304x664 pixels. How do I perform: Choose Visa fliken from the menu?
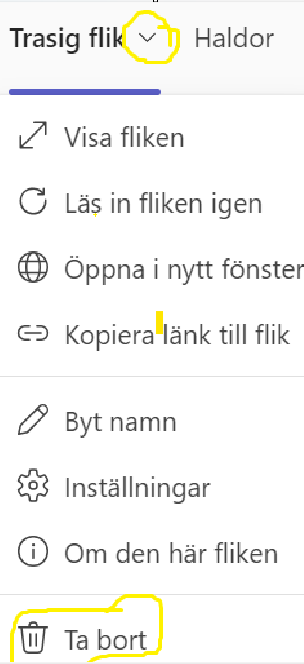point(152,138)
